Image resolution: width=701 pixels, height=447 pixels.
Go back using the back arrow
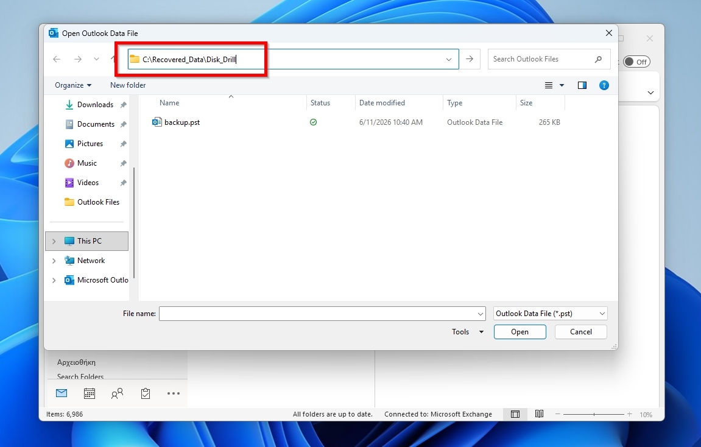(x=57, y=59)
